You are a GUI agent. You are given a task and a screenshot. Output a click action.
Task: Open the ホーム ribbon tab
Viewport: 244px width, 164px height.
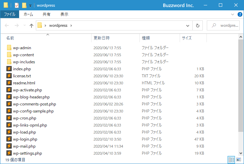pos(28,14)
